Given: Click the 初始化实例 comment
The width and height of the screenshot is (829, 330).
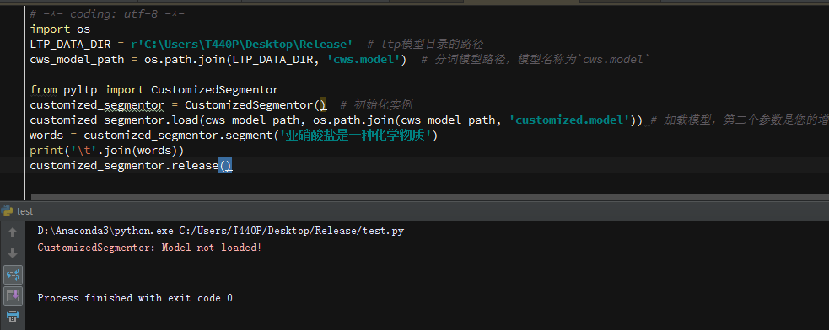Looking at the screenshot, I should click(x=376, y=105).
